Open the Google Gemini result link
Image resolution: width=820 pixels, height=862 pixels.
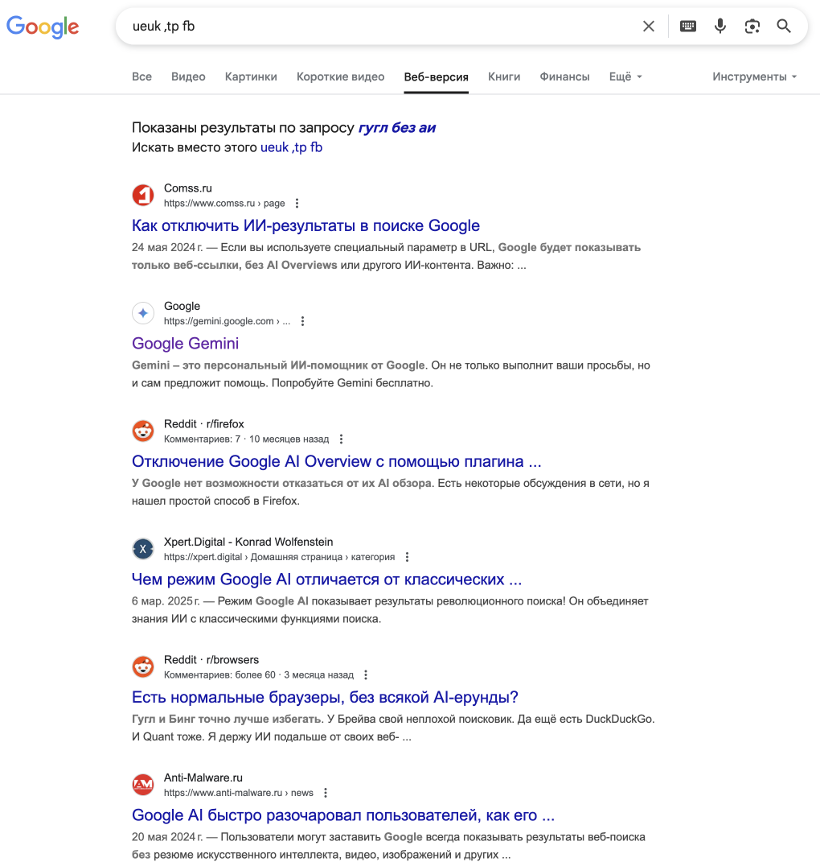tap(185, 344)
